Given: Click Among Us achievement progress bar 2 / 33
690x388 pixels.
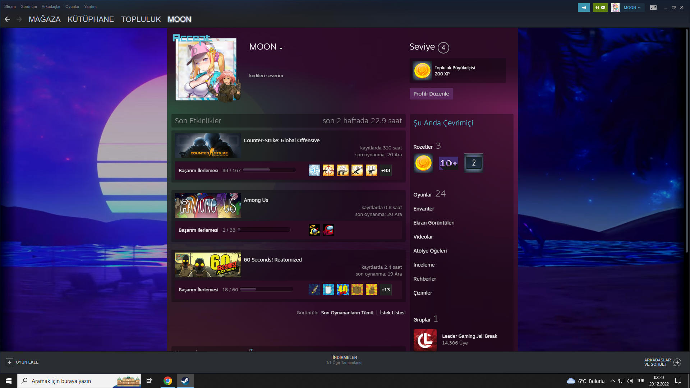Looking at the screenshot, I should coord(264,230).
